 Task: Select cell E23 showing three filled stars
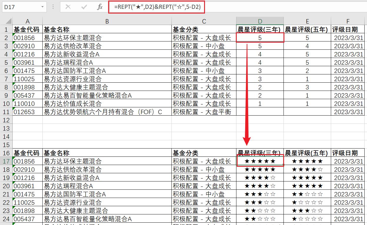coord(307,211)
